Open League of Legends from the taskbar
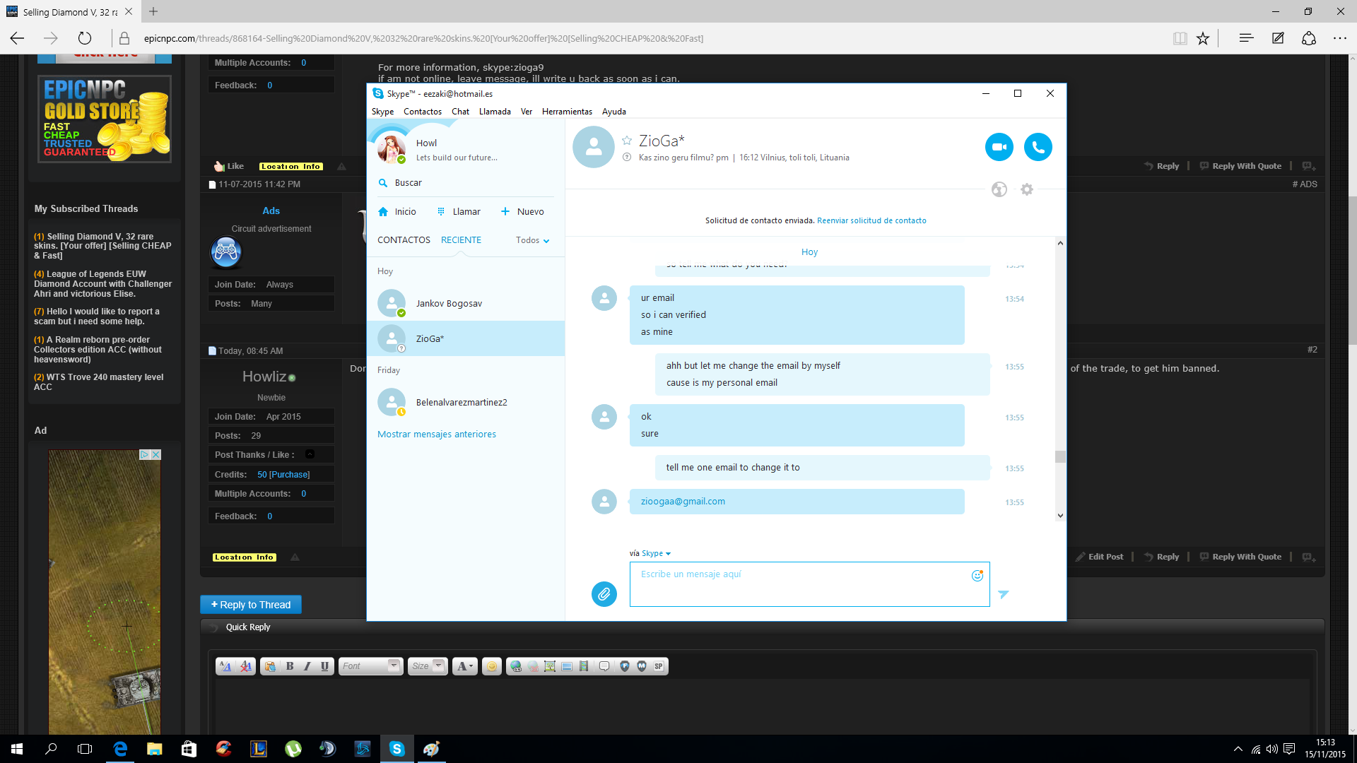 (x=259, y=749)
